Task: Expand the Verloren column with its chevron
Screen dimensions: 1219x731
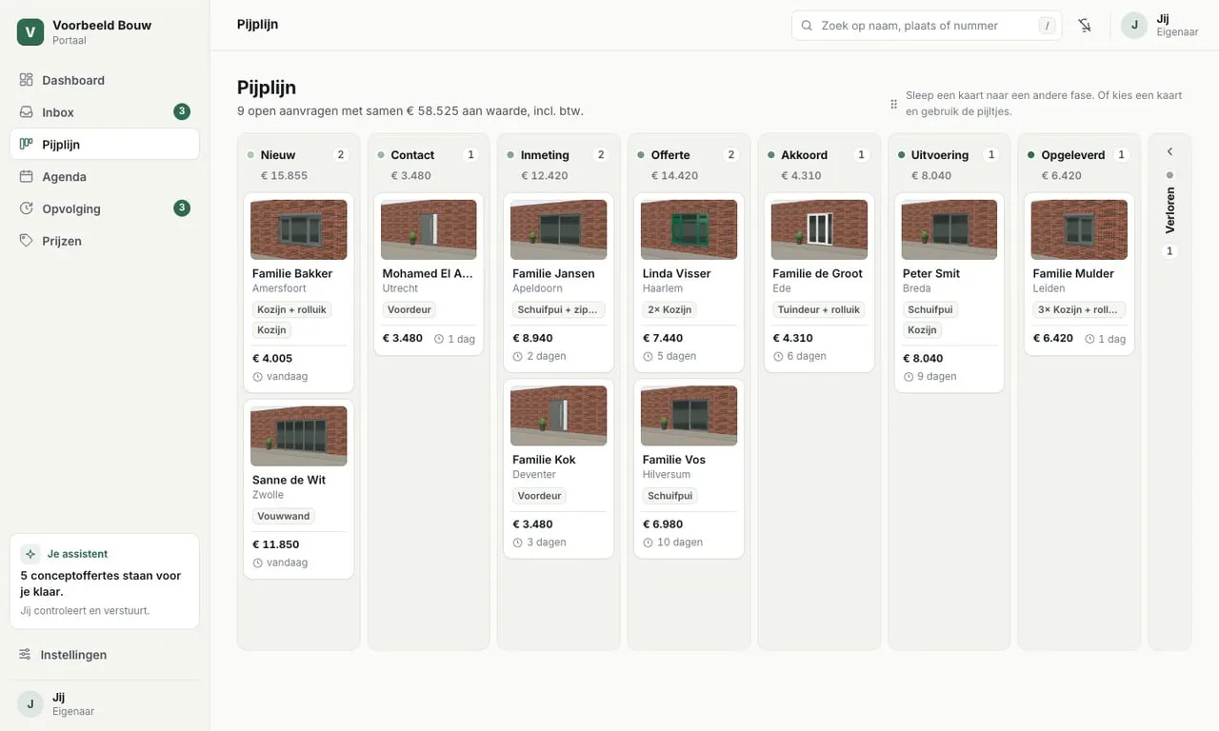Action: coord(1170,151)
